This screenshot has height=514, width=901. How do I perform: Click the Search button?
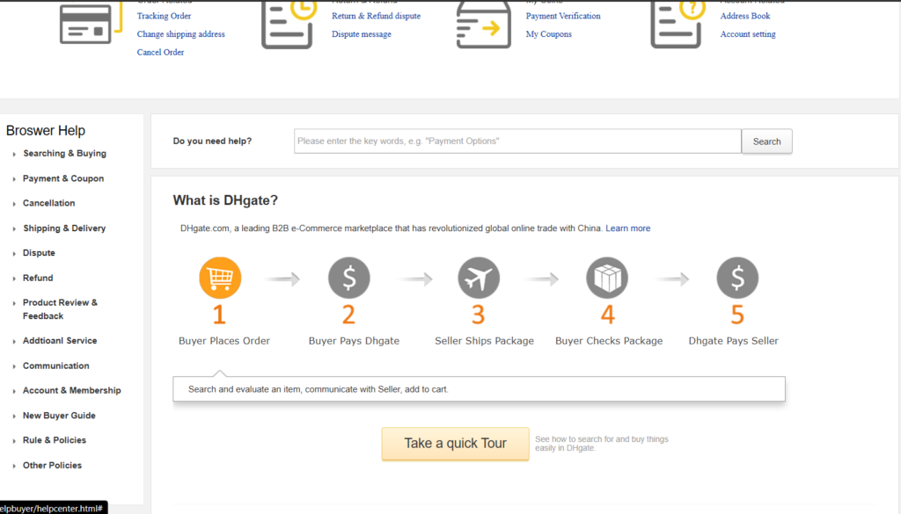coord(766,141)
